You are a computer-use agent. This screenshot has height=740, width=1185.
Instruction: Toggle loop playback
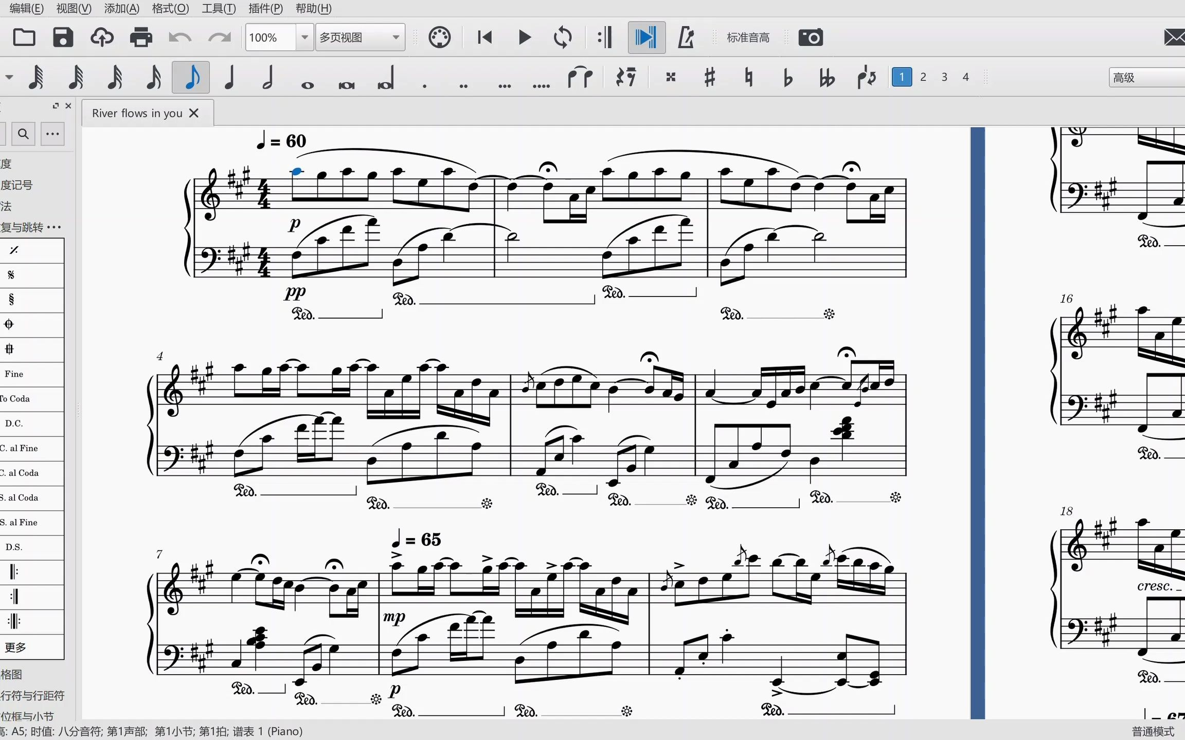[x=563, y=38]
